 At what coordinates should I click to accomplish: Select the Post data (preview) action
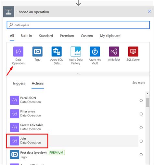click(74, 154)
